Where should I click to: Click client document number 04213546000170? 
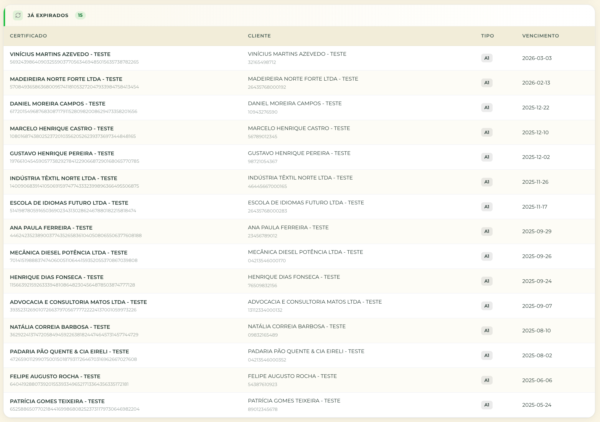coord(267,261)
